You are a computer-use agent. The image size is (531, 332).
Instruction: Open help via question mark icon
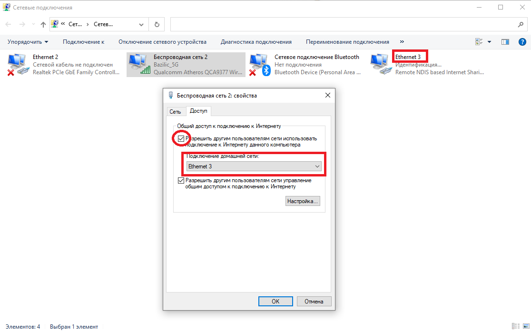coord(522,42)
